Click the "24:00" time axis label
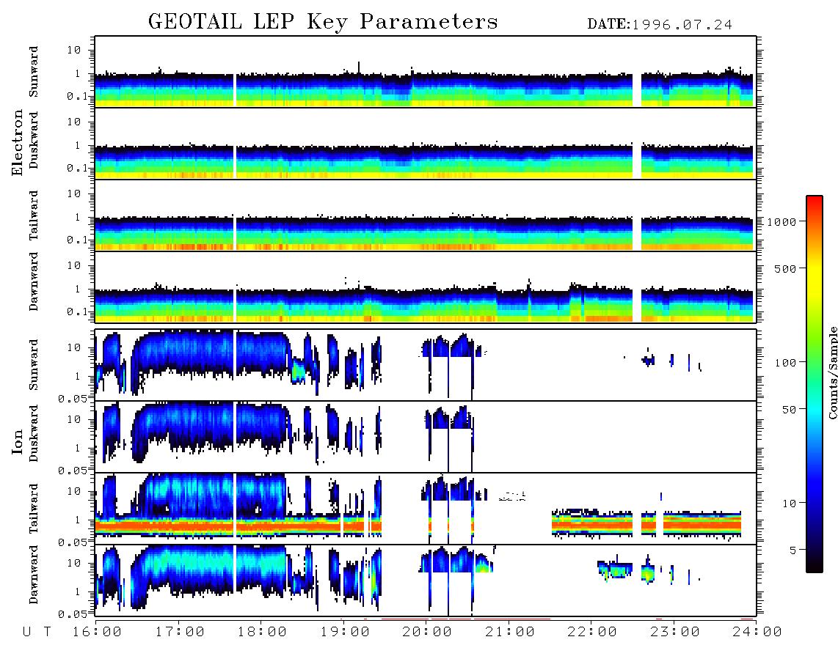Image resolution: width=838 pixels, height=645 pixels. [x=757, y=633]
